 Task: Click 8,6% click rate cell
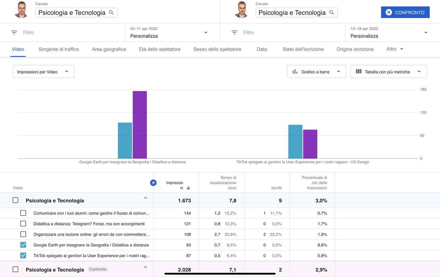pyautogui.click(x=322, y=245)
